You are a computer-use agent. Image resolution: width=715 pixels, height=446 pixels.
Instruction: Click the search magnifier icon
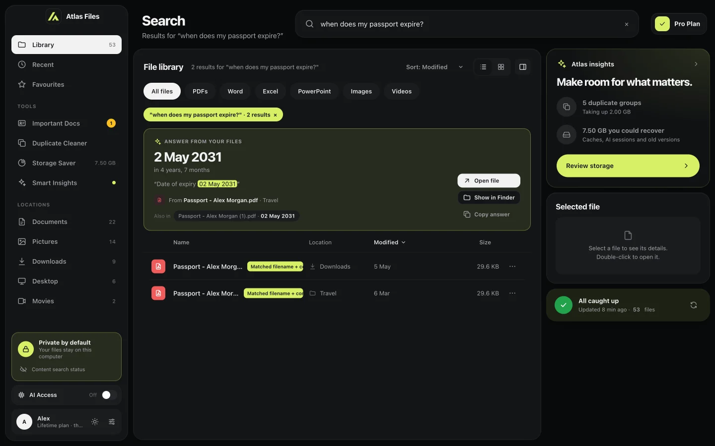pyautogui.click(x=309, y=24)
